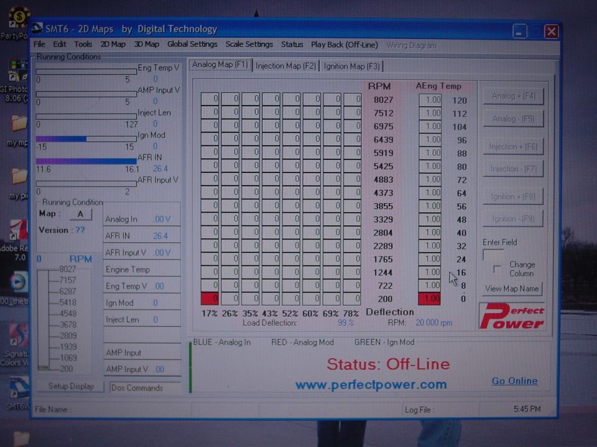597x447 pixels.
Task: Click the Setup Display button
Action: [71, 386]
